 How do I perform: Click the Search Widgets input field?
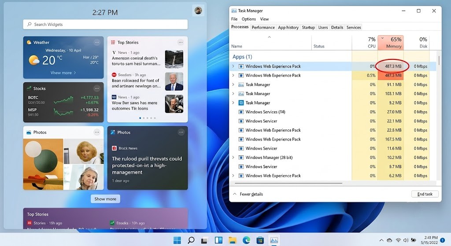pyautogui.click(x=105, y=25)
